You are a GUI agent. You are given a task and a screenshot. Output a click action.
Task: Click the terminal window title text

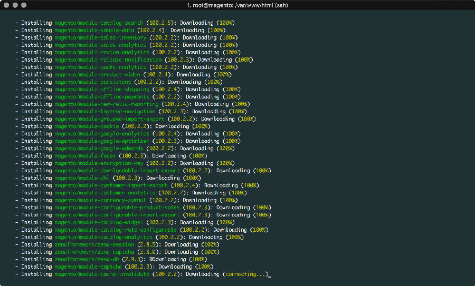[237, 5]
